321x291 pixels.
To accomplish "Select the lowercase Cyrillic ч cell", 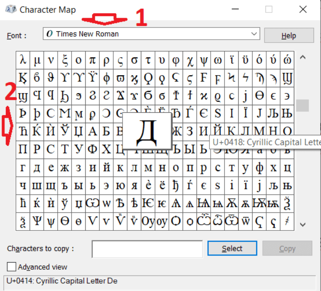I will click(x=23, y=186).
